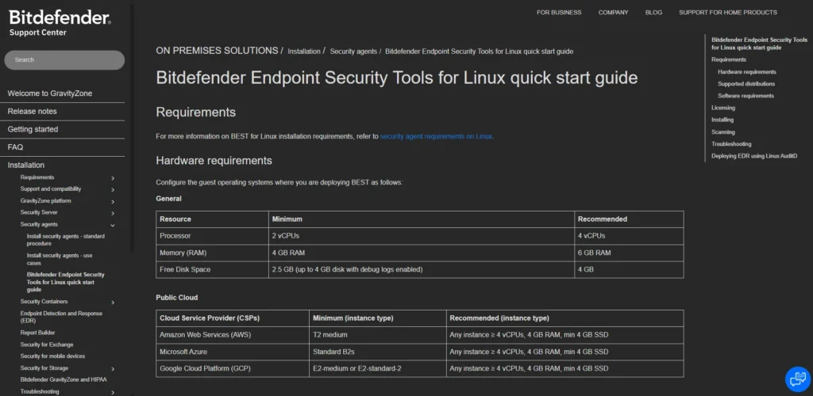Click the 'Standard B2s' Azure cell
813x396 pixels.
377,352
